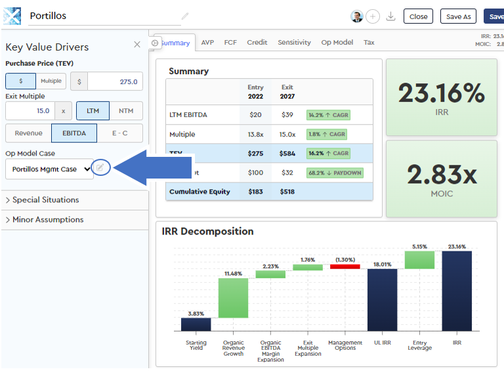Image resolution: width=504 pixels, height=382 pixels.
Task: Switch to the AVP tab
Action: [207, 43]
